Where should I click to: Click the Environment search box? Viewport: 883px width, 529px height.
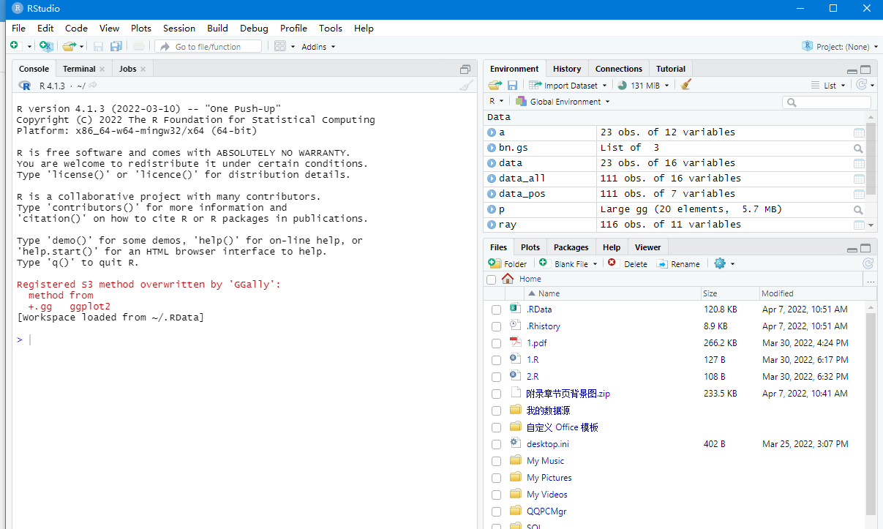coord(826,102)
